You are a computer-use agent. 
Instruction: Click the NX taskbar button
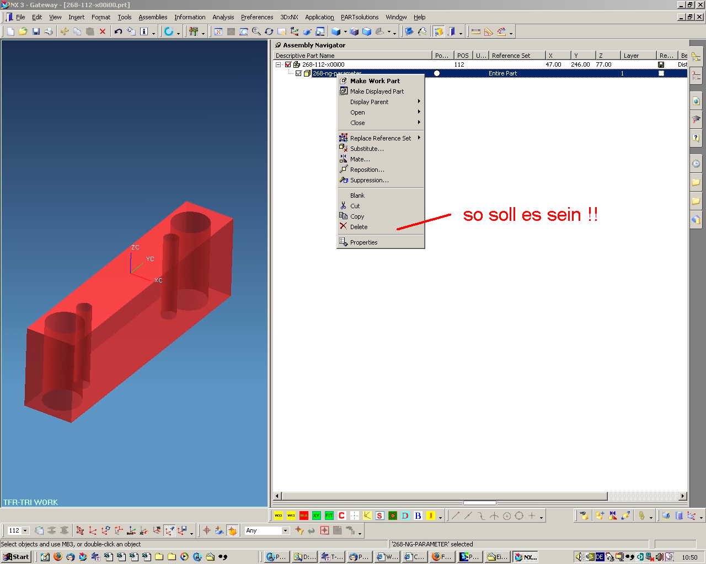[525, 557]
